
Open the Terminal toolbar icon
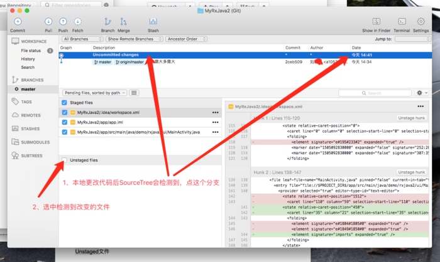click(402, 21)
